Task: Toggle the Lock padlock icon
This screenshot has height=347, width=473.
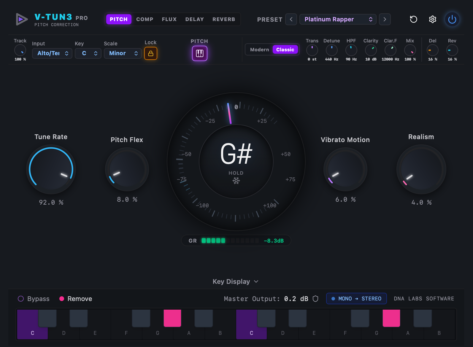Action: tap(151, 53)
